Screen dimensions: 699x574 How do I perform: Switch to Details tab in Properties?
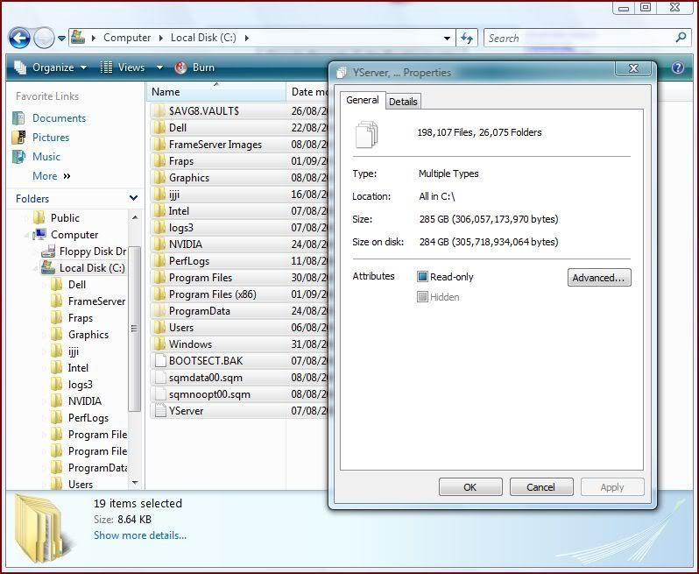point(403,102)
